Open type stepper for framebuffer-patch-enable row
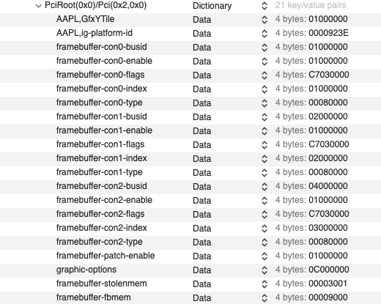This screenshot has width=381, height=304. tap(265, 256)
